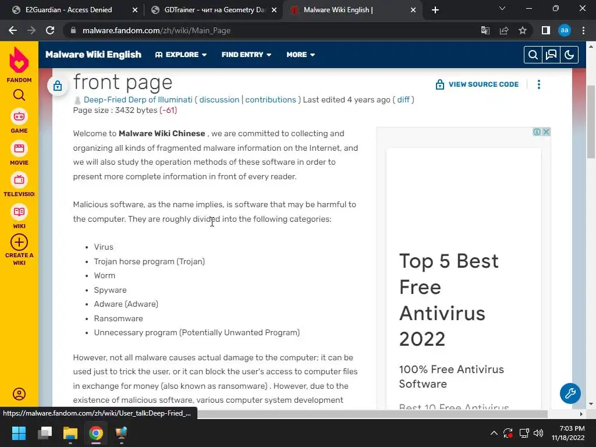Click Malware Wiki English site title
Screen dimensions: 596x447
pyautogui.click(x=93, y=55)
